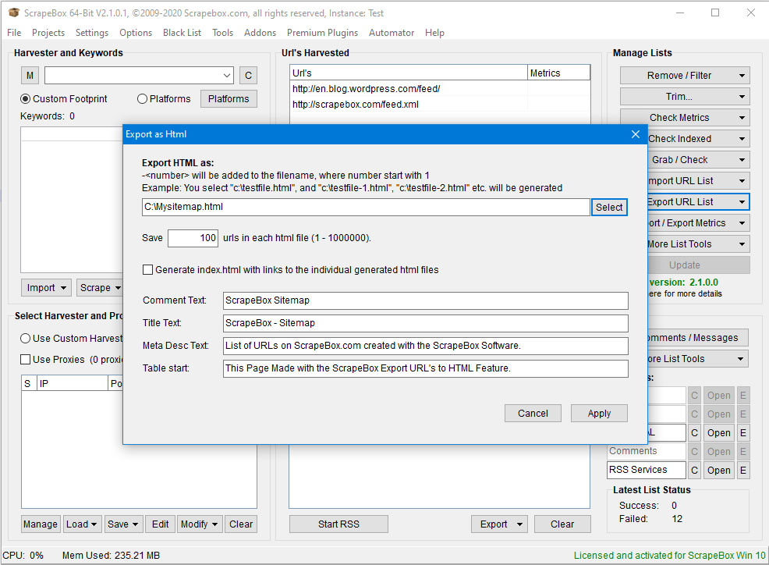Viewport: 769px width, 565px height.
Task: Click the M button beside the footprint box
Action: click(x=30, y=76)
